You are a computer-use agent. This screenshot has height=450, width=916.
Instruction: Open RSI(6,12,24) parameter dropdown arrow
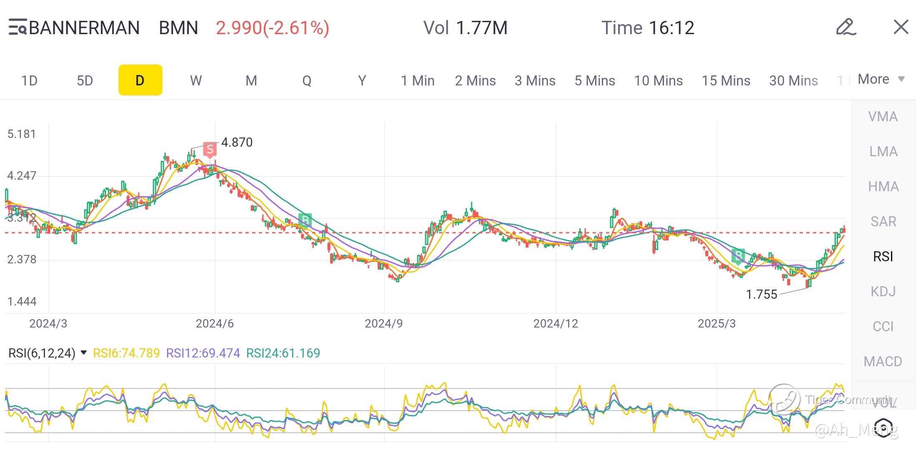[x=83, y=353]
